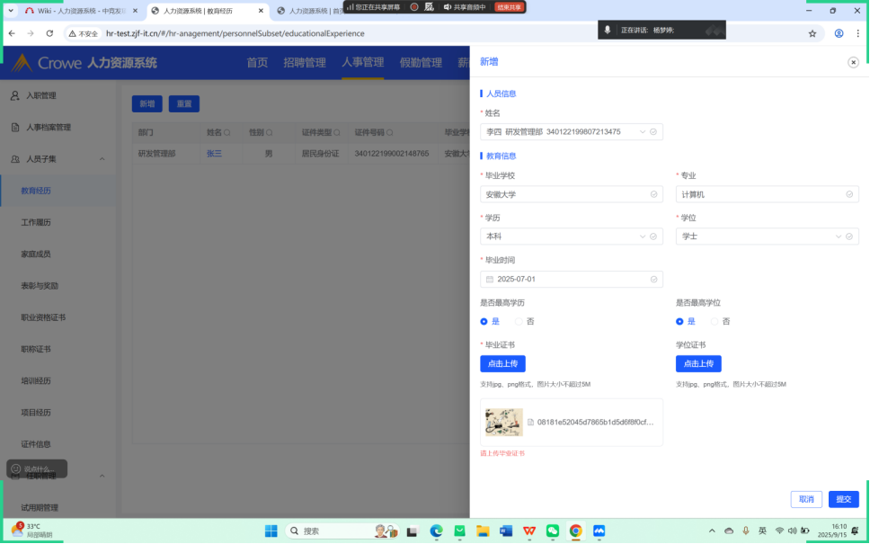Click the record icon in the sharing toolbar
This screenshot has width=870, height=544.
(414, 7)
